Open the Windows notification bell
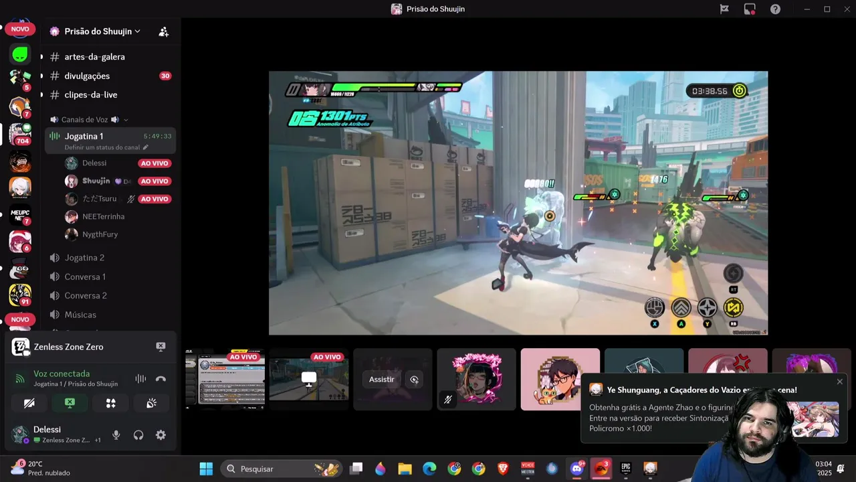The height and width of the screenshot is (482, 856). point(840,468)
